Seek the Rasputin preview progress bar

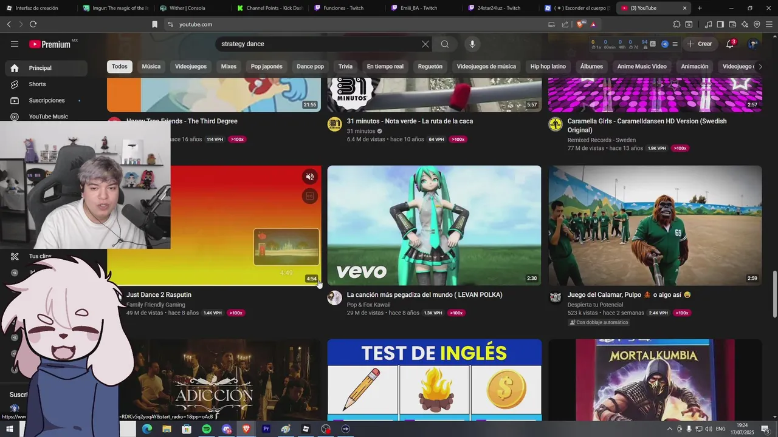point(214,285)
